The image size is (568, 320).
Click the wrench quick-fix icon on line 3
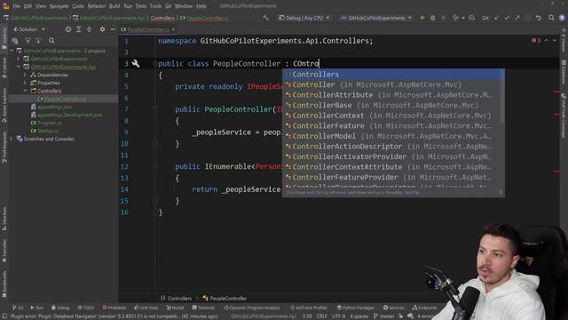136,63
